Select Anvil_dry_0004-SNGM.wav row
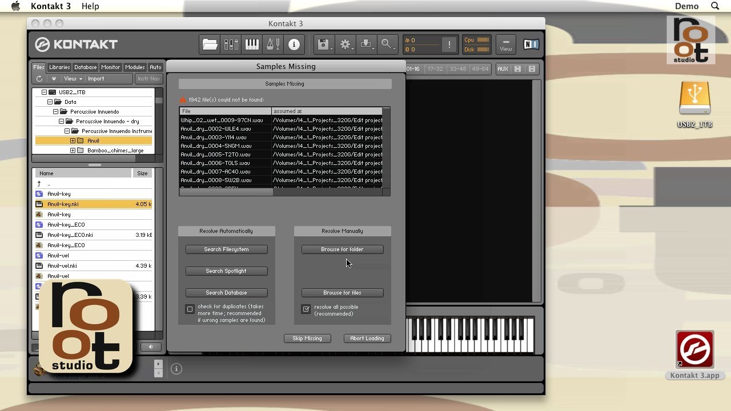The width and height of the screenshot is (731, 411). (281, 146)
